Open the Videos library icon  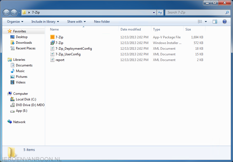(x=12, y=82)
